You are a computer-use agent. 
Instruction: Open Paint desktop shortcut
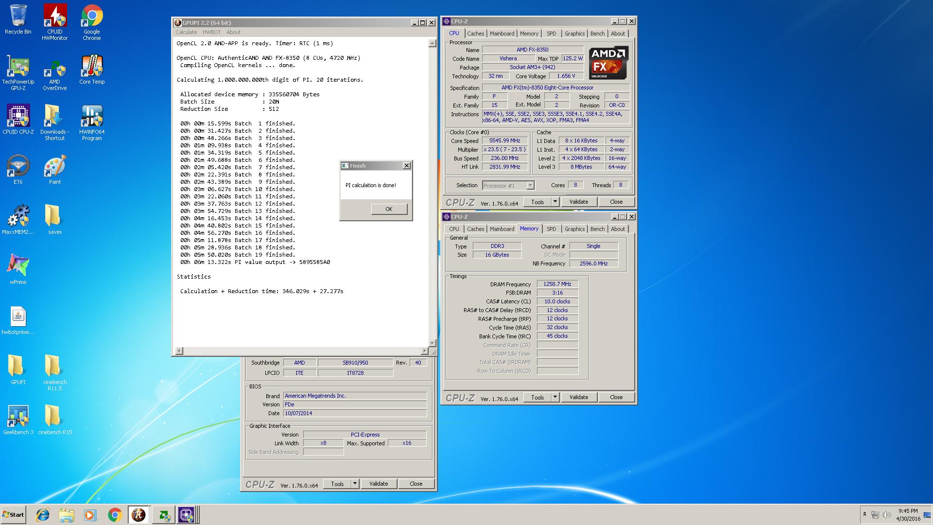pos(54,170)
